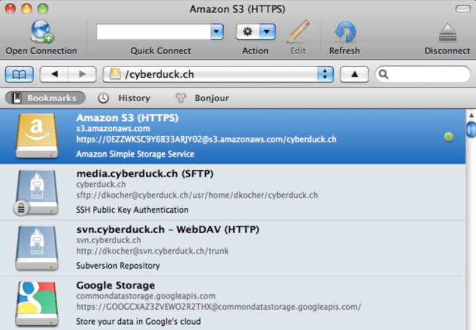This screenshot has width=476, height=330.
Task: Select the media.cyberduck.ch (SFTP) bookmark title
Action: pos(145,174)
